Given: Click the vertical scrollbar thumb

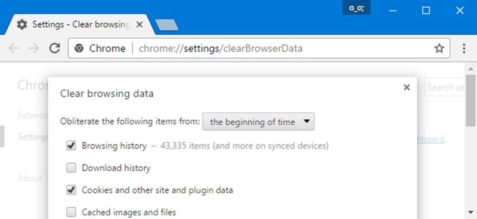Looking at the screenshot, I should click(x=470, y=100).
